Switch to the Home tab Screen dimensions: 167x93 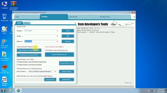[27, 17]
